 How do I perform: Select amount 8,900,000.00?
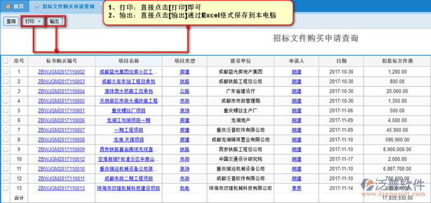[x=397, y=150]
